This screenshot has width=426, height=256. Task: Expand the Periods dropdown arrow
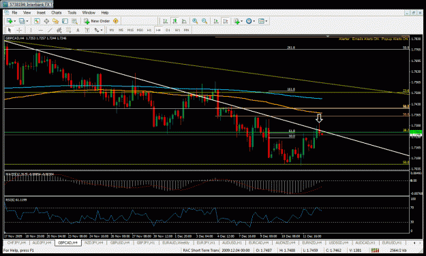coord(254,21)
